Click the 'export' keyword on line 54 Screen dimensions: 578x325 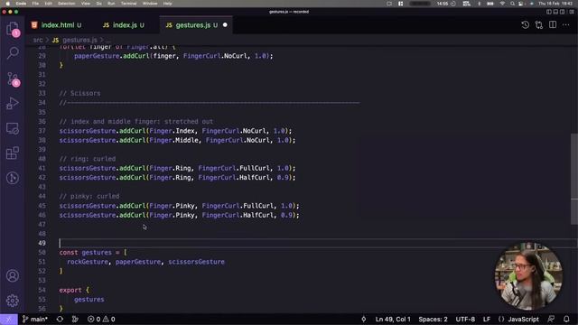[70, 291]
